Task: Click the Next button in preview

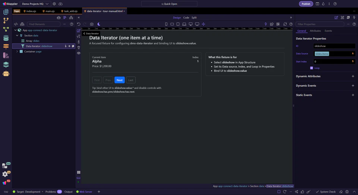Action: click(x=119, y=80)
